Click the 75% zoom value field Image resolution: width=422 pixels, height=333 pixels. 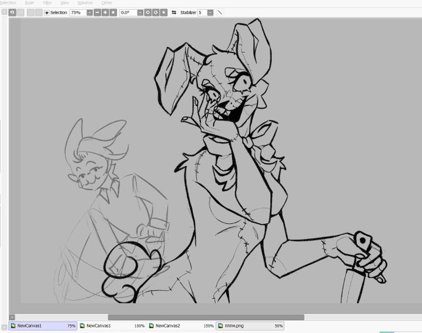(78, 12)
